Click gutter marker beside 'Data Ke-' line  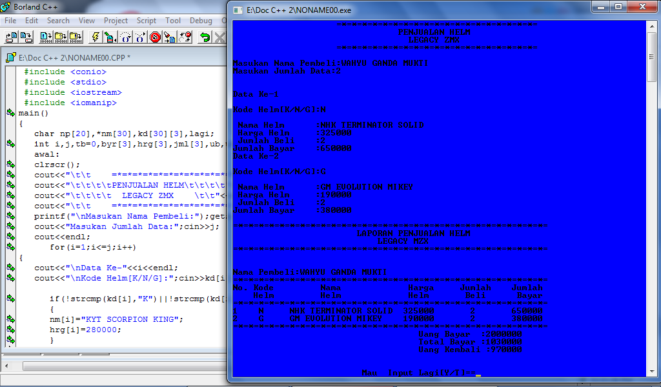click(10, 268)
